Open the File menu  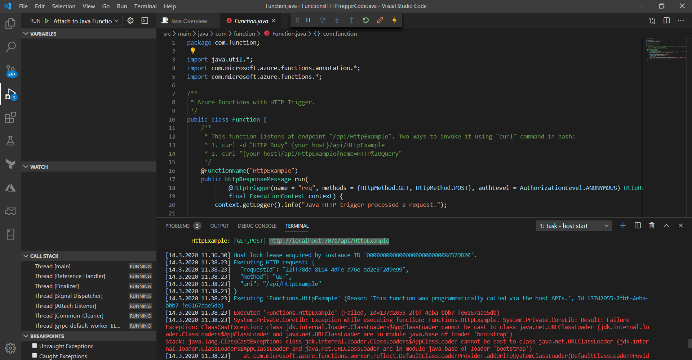[23, 6]
